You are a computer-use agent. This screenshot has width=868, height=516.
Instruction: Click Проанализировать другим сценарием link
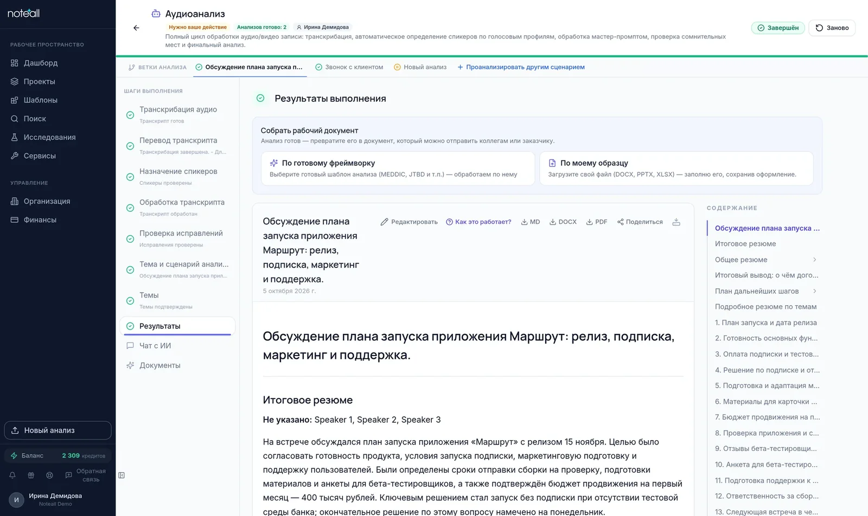click(521, 67)
